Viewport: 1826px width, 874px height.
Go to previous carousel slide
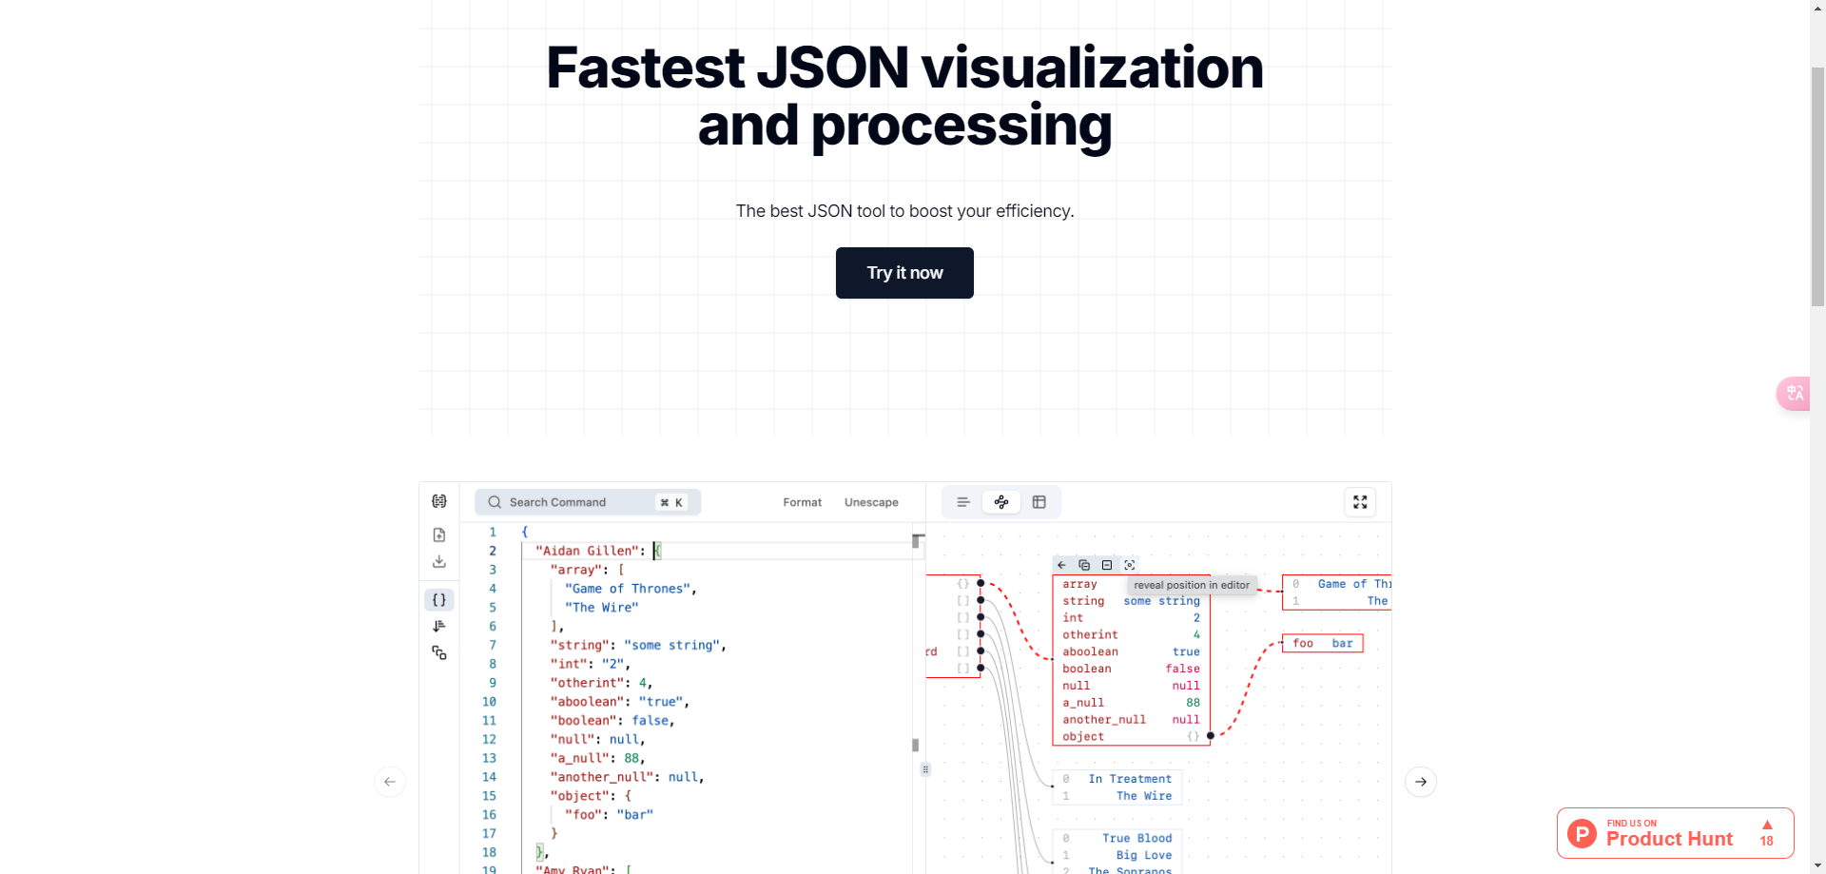click(x=390, y=782)
